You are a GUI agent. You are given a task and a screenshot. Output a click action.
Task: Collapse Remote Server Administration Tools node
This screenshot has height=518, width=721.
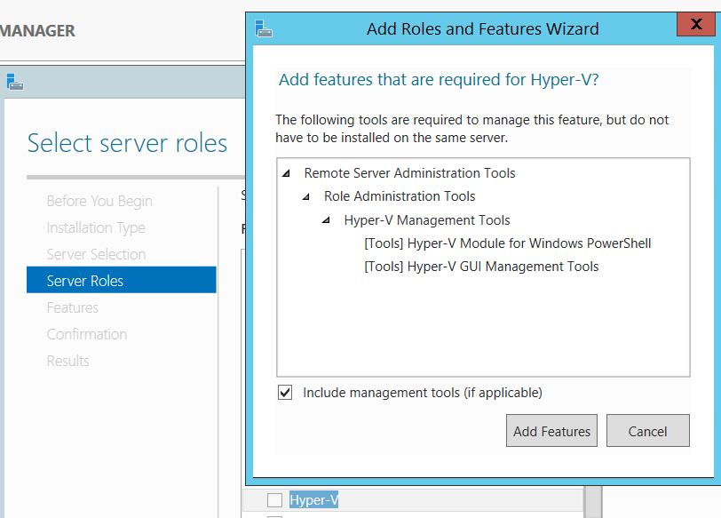286,173
